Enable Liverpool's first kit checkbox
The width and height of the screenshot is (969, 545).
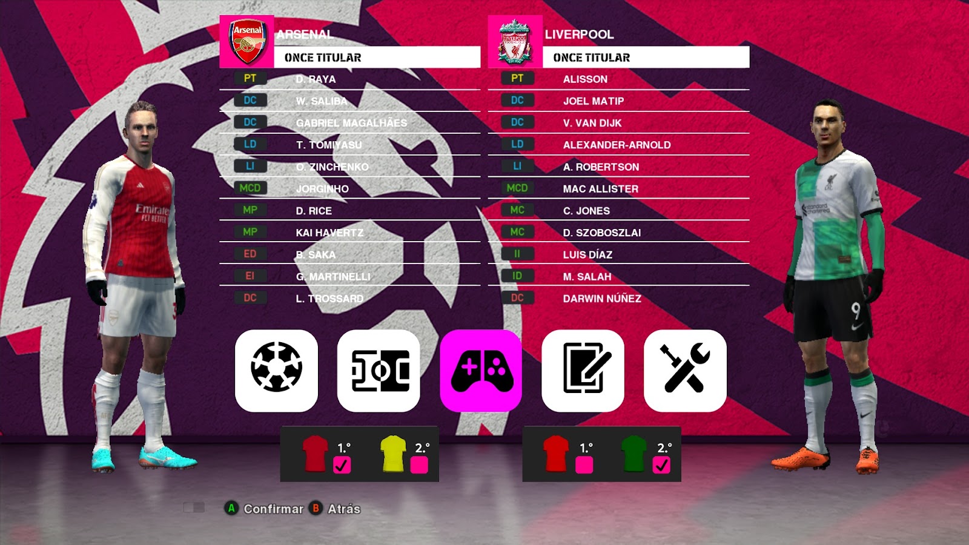pyautogui.click(x=584, y=465)
